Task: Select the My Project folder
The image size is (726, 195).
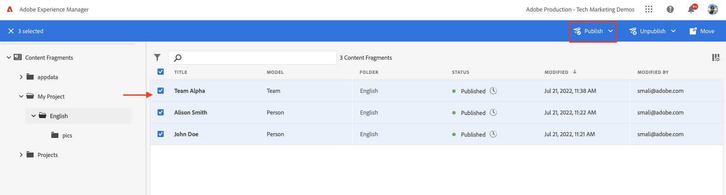Action: (51, 96)
